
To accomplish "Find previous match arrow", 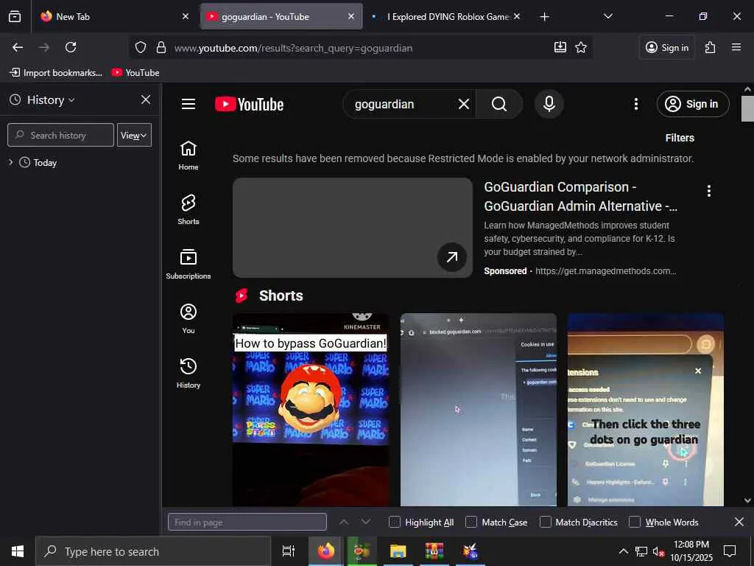I will coord(344,522).
